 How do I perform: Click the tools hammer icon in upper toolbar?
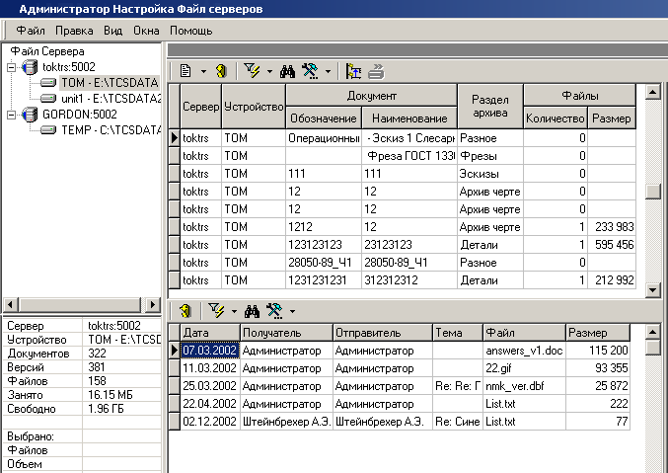pyautogui.click(x=310, y=71)
